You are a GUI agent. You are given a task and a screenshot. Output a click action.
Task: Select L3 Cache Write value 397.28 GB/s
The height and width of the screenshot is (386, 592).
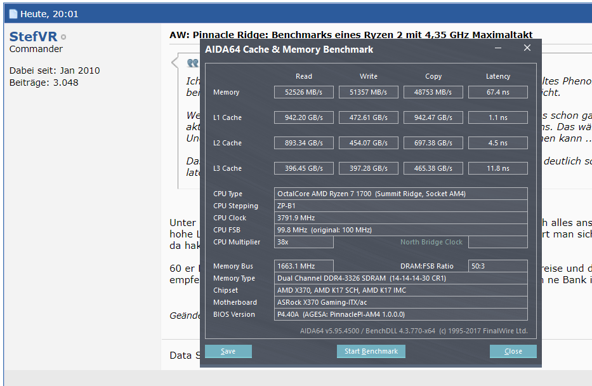(x=368, y=168)
